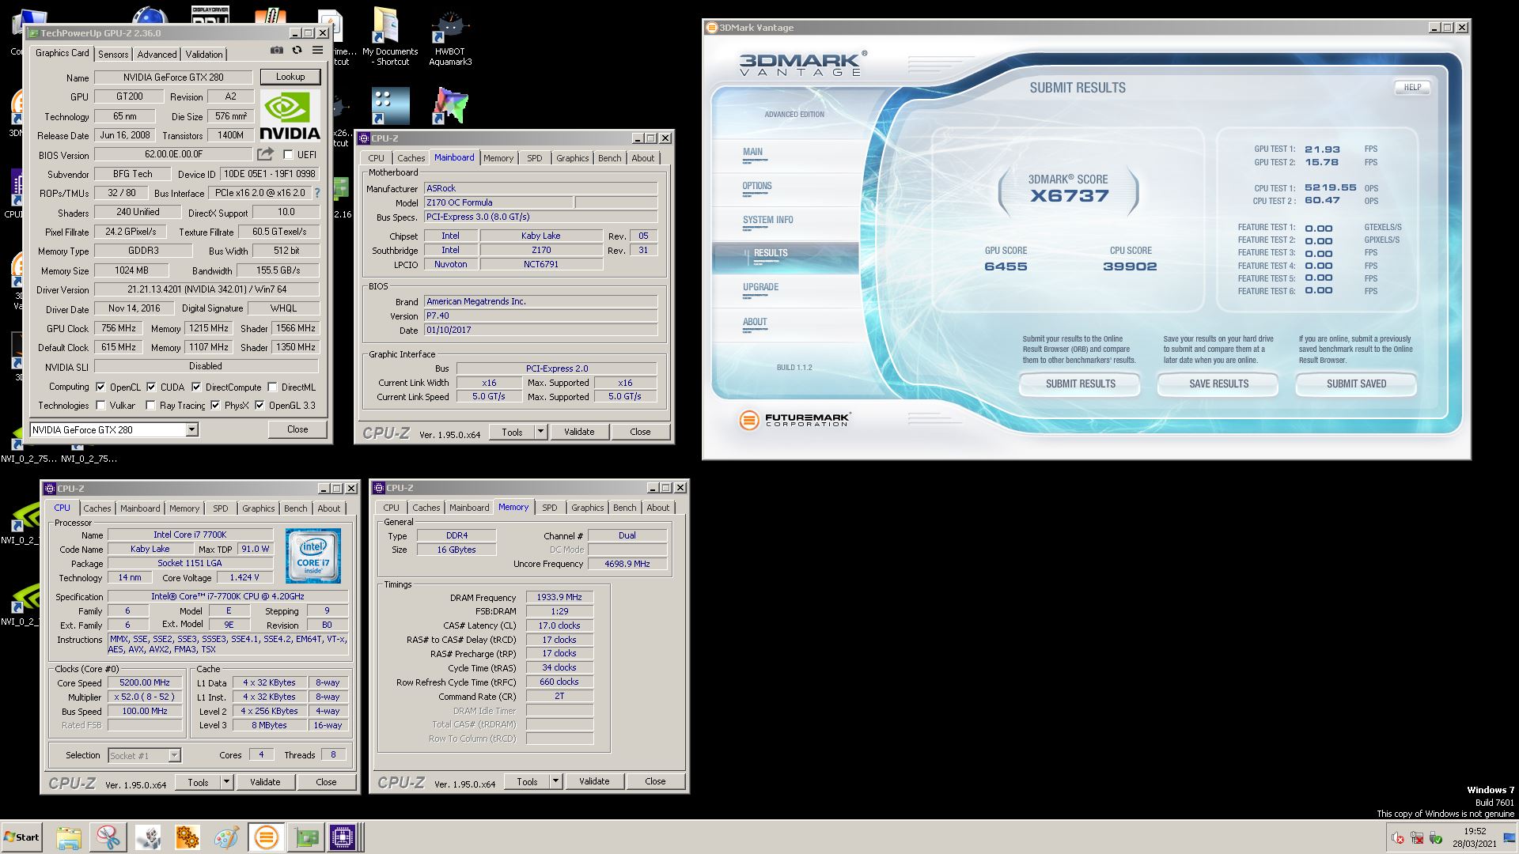Image resolution: width=1519 pixels, height=854 pixels.
Task: Select SYSTEM INFO in 3DMark Vantage sidebar
Action: [767, 221]
